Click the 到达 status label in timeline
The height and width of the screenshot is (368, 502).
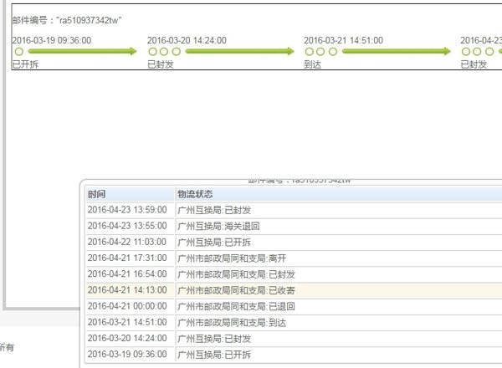(x=312, y=64)
